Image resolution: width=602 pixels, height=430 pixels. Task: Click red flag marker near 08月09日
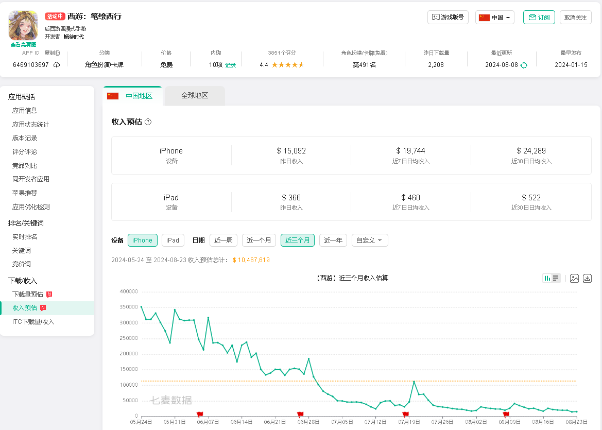(x=506, y=414)
